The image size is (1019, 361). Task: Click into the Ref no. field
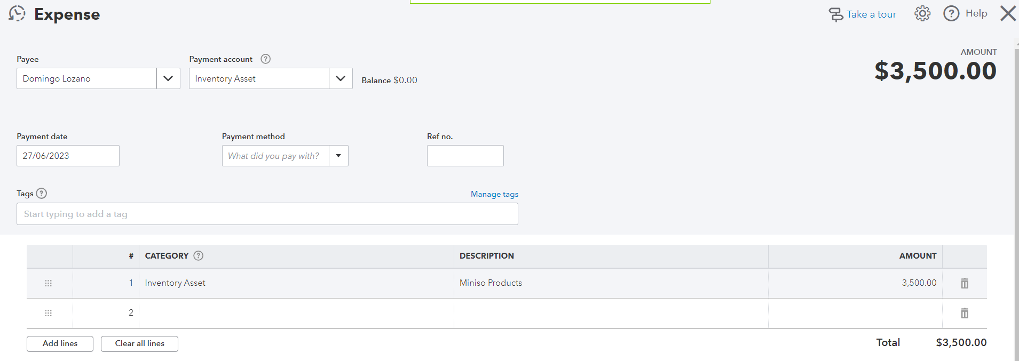point(465,156)
